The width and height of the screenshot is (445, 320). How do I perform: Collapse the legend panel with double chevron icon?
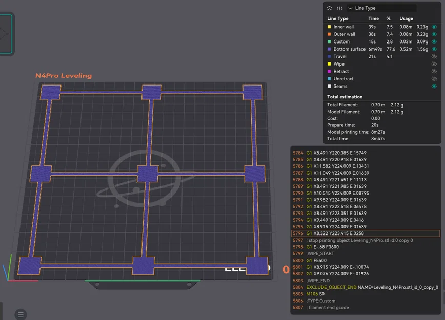329,8
